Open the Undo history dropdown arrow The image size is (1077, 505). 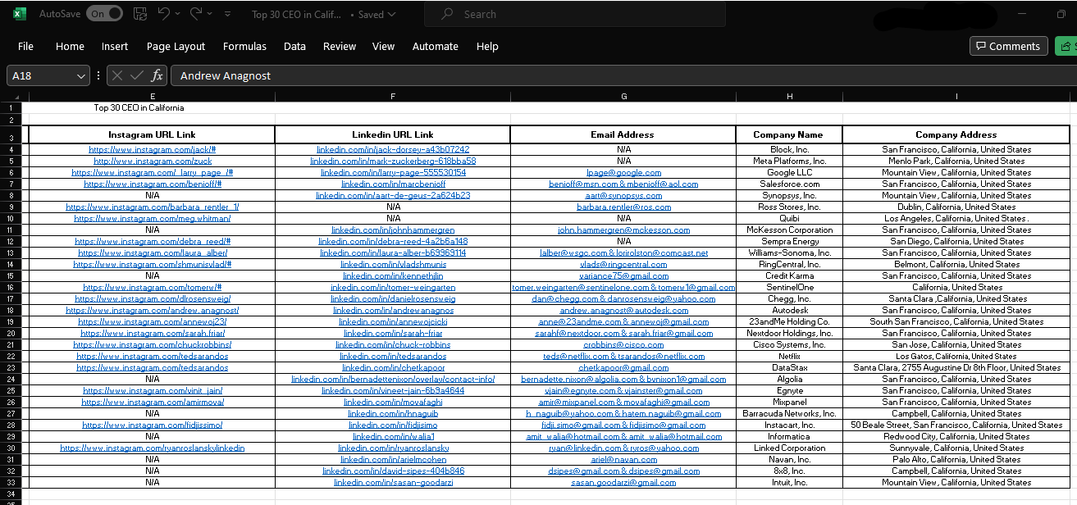pos(179,14)
